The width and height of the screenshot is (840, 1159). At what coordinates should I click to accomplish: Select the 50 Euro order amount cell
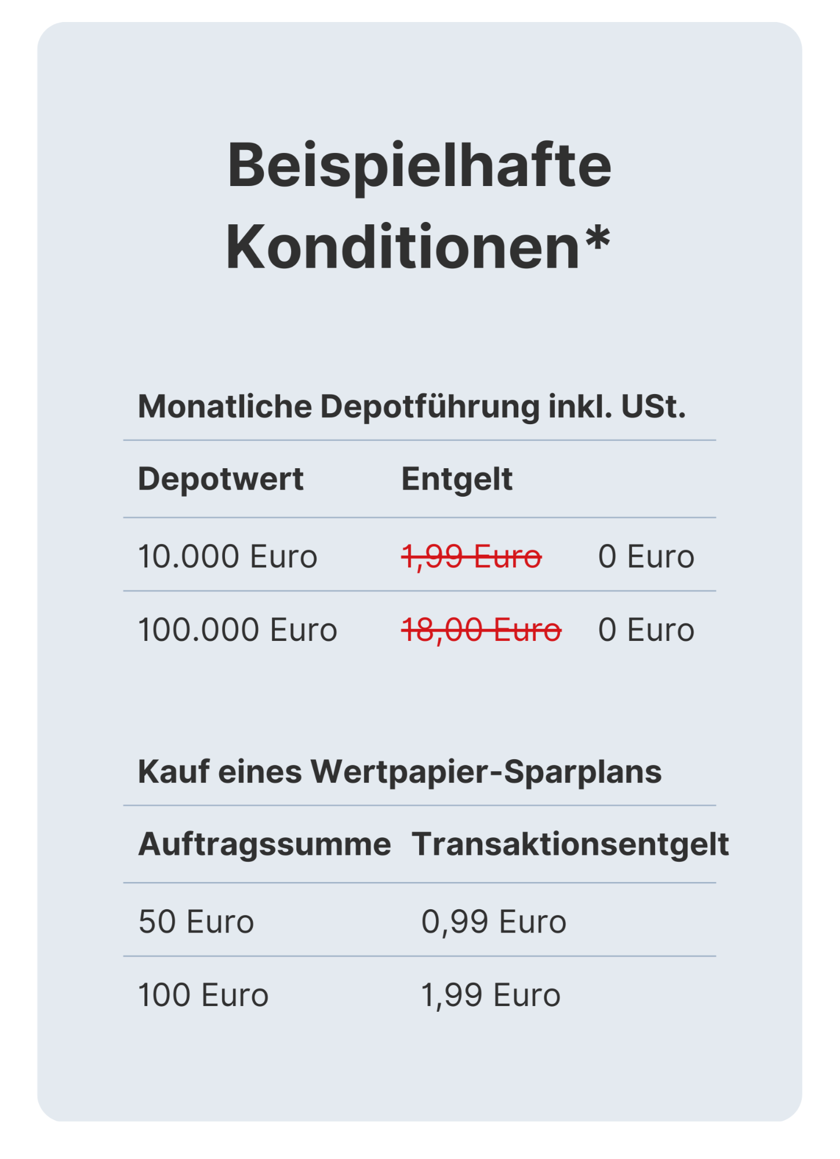[197, 922]
